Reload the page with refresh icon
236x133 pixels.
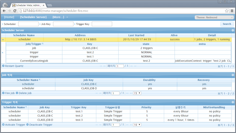pos(15,11)
